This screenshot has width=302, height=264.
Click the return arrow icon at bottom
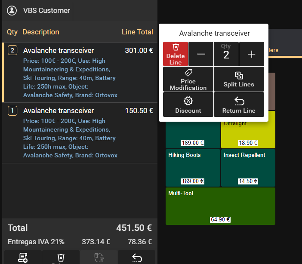[x=136, y=258]
